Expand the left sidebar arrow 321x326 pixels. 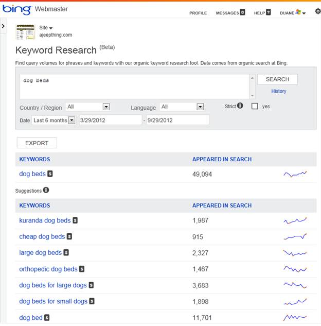pyautogui.click(x=3, y=26)
